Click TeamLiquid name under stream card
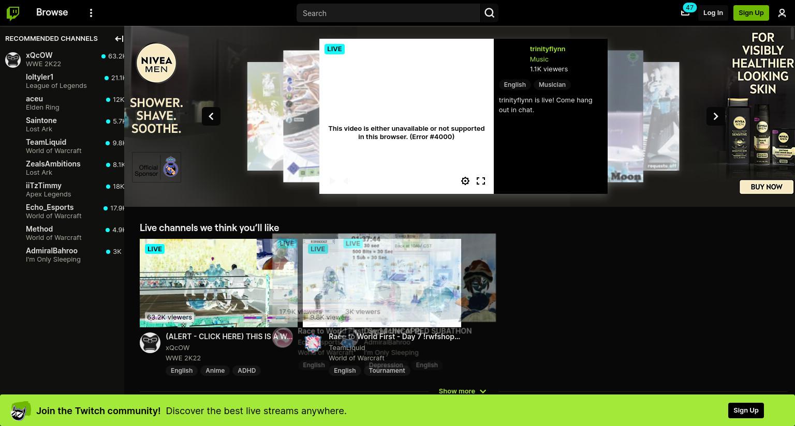Image resolution: width=795 pixels, height=426 pixels. (x=347, y=347)
